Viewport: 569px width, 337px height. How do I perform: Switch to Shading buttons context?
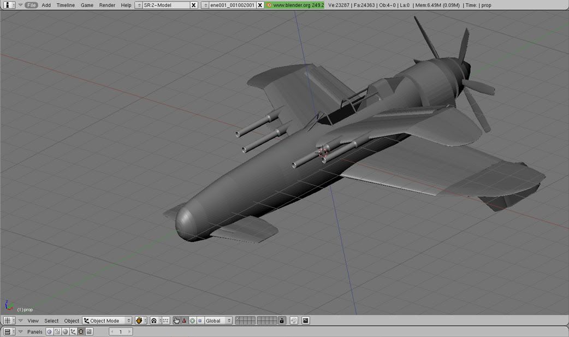(66, 332)
